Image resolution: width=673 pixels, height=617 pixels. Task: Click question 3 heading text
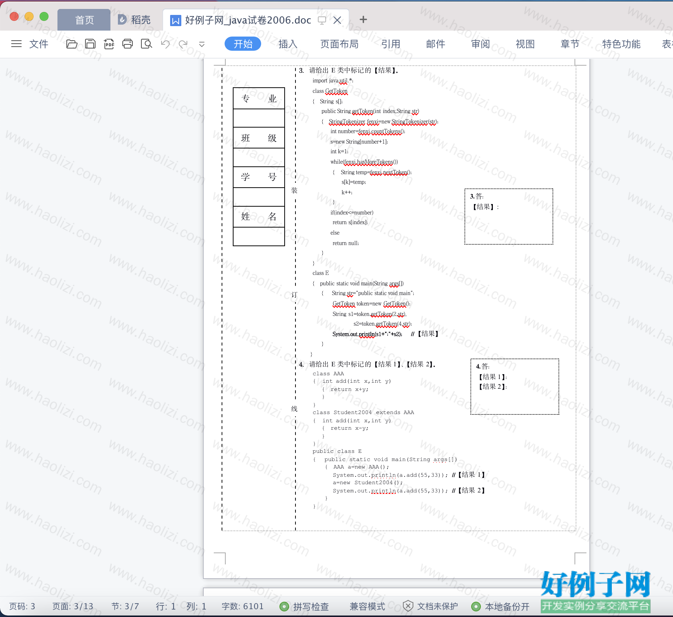pyautogui.click(x=349, y=70)
